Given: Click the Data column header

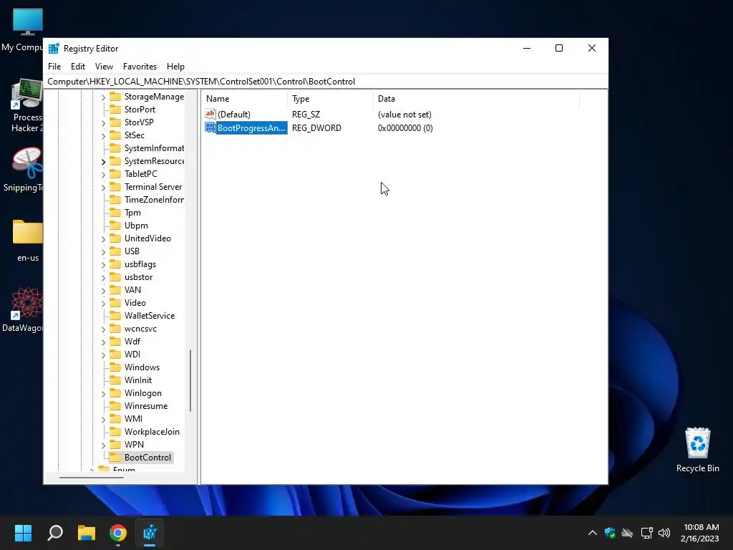Looking at the screenshot, I should coord(476,99).
